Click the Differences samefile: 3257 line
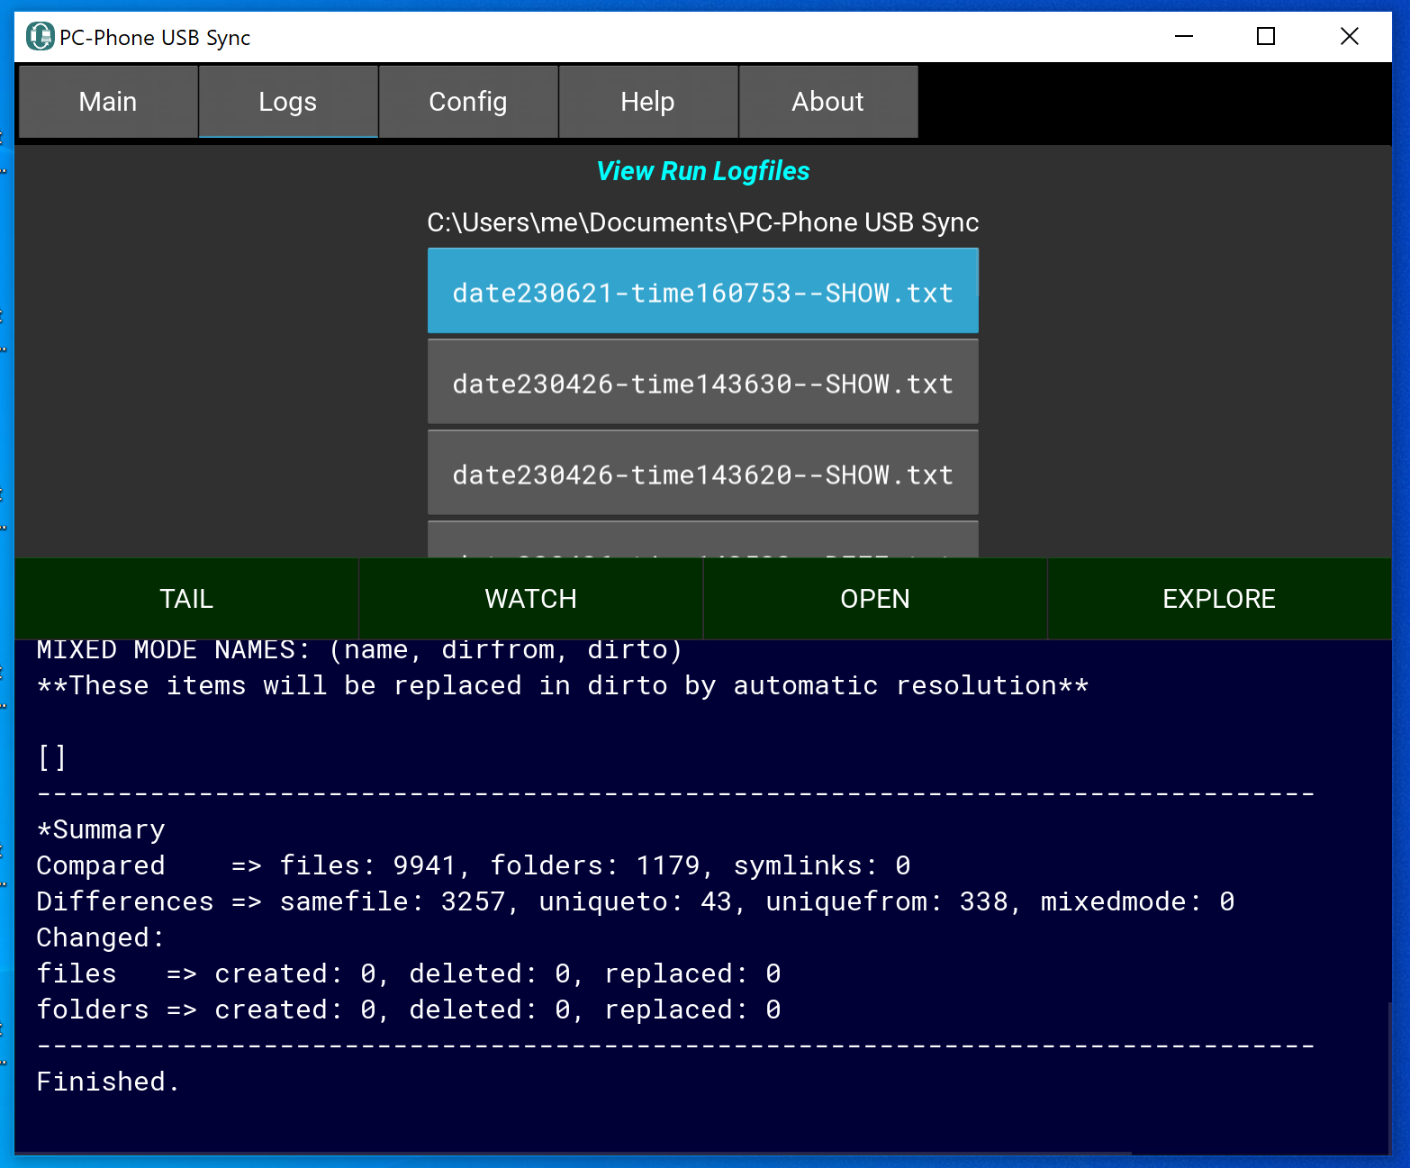 636,901
